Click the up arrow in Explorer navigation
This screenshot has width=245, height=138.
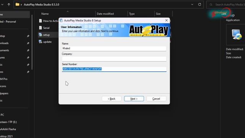coord(9,5)
